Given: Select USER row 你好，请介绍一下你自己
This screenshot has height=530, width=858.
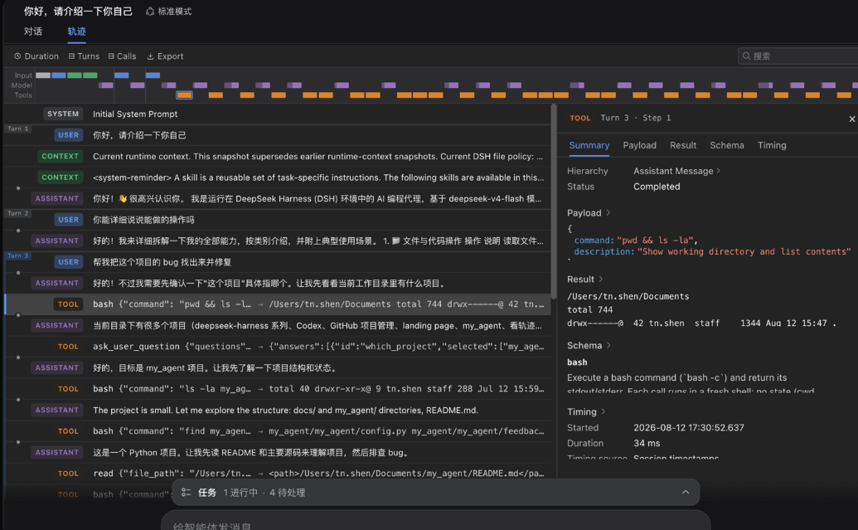Looking at the screenshot, I should [x=278, y=135].
